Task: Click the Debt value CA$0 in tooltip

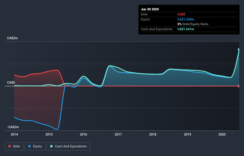Action: (x=181, y=15)
